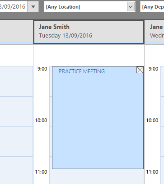
Task: Expand the {Any Location} dropdown arrow
Action: 131,7
